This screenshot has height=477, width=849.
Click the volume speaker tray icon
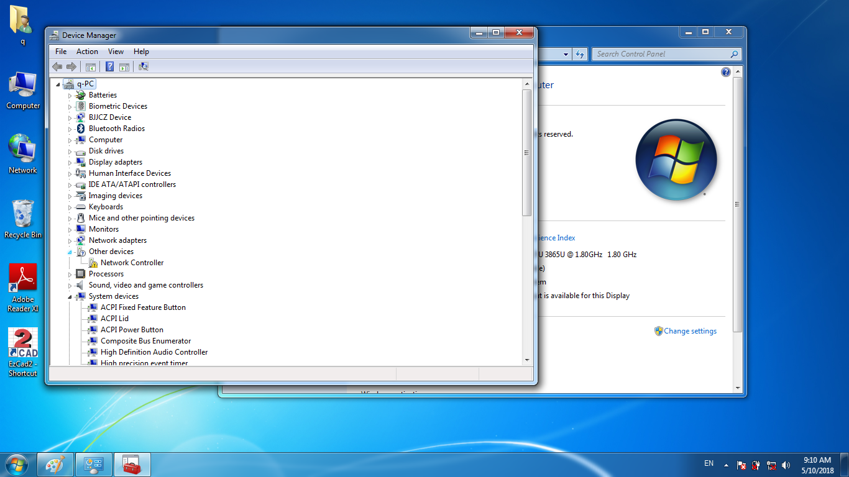pos(786,465)
